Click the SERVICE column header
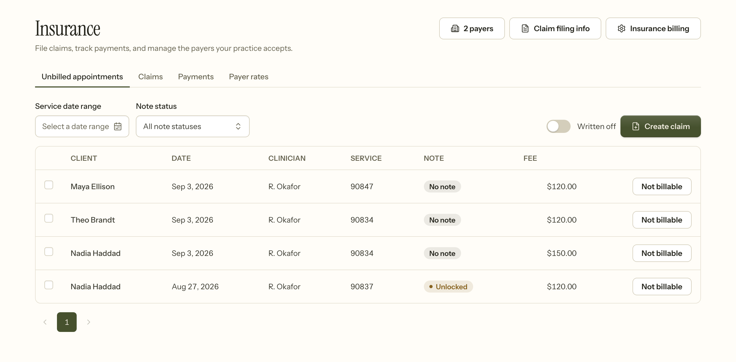This screenshot has width=736, height=362. (x=366, y=158)
